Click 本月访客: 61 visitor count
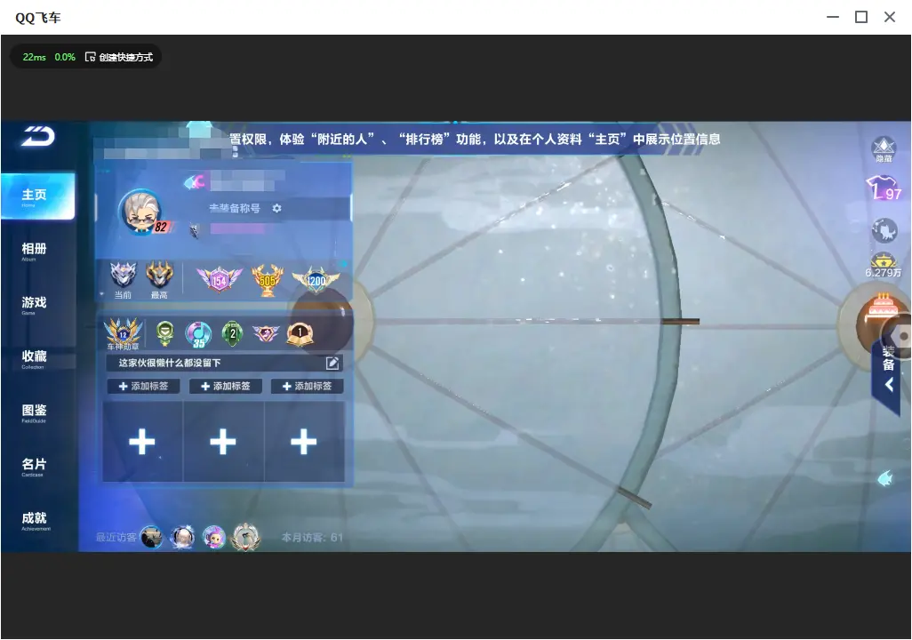This screenshot has width=912, height=640. tap(312, 538)
